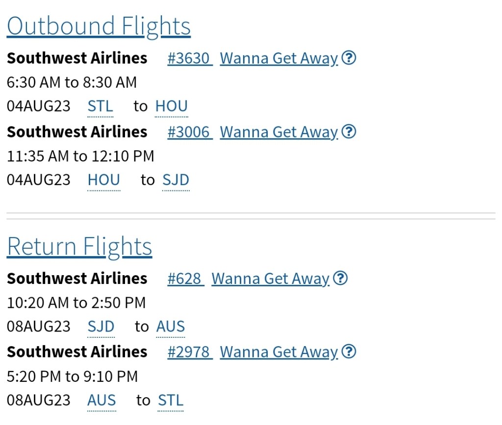
Task: Click the SJD departure airport code on 08AUG23
Action: (101, 327)
